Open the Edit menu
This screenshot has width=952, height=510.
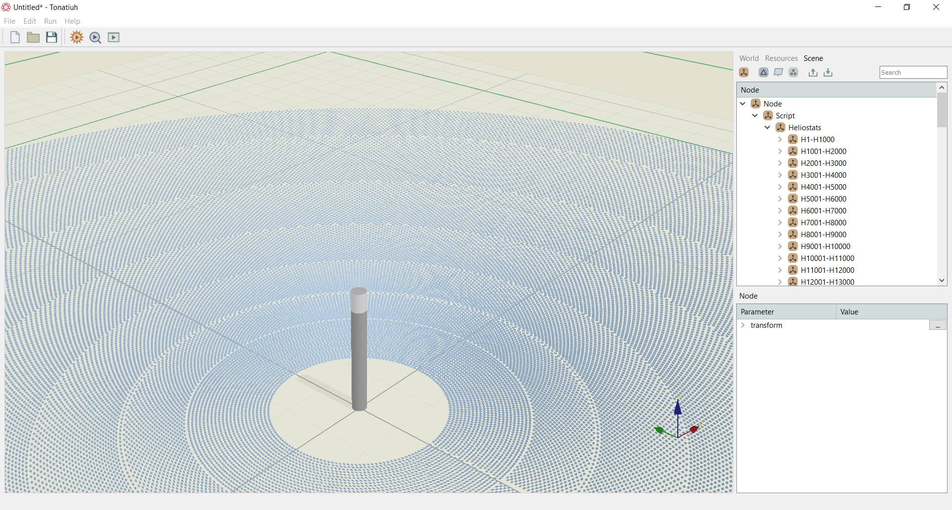30,21
